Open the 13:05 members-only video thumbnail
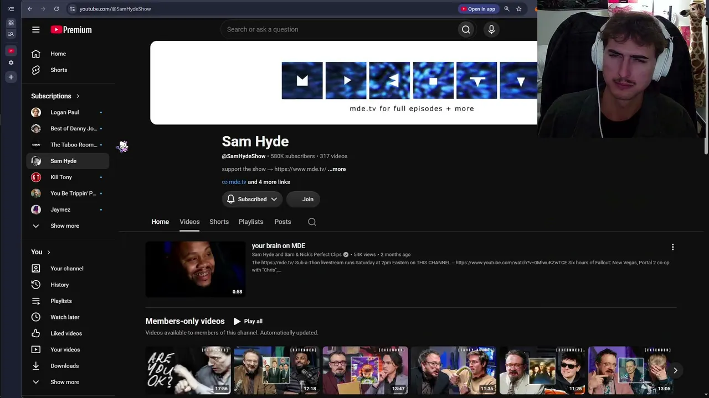The image size is (709, 398). [x=631, y=370]
